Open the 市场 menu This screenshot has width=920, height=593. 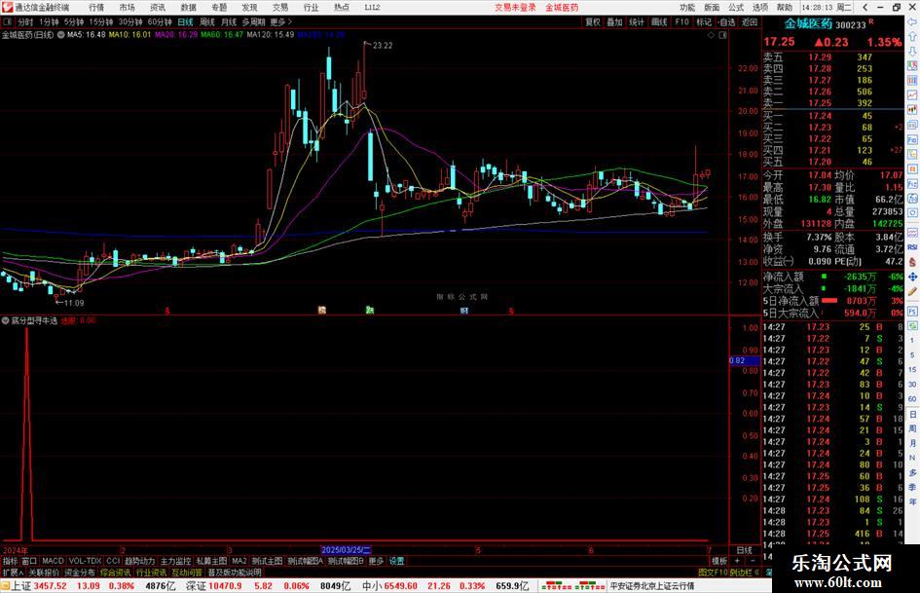click(127, 8)
